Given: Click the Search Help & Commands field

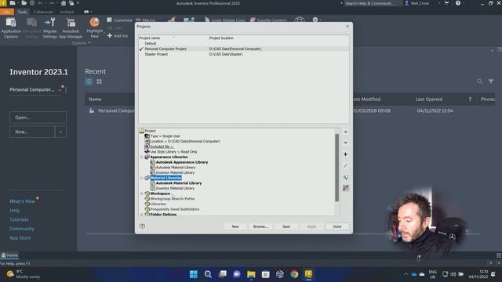Looking at the screenshot, I should click(x=371, y=3).
